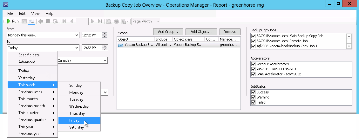Expand the Previous year submenu
This screenshot has width=359, height=139.
coord(32,134)
